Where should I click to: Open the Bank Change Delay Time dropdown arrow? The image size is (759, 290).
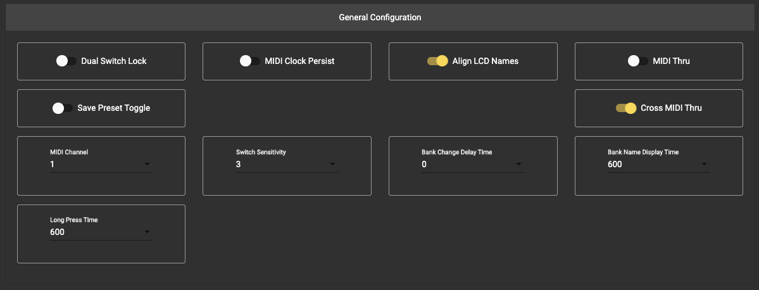518,165
